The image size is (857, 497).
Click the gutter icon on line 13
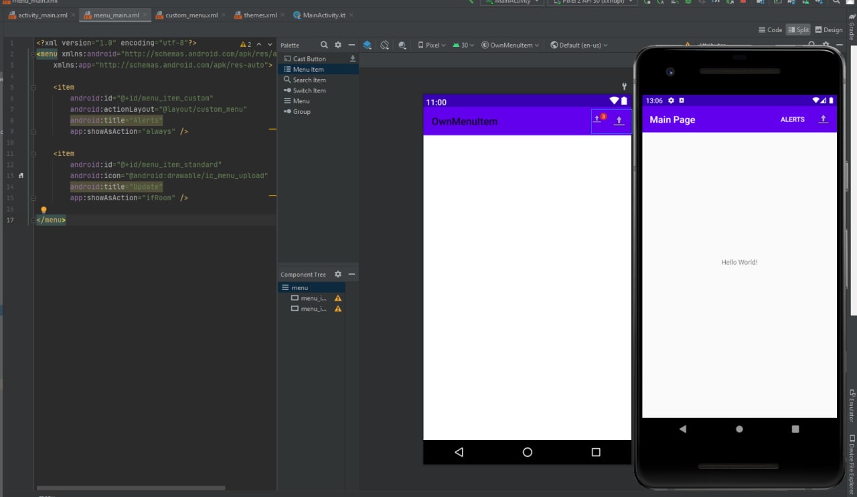(x=21, y=175)
